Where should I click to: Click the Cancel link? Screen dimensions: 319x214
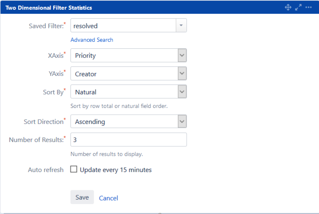tap(108, 198)
